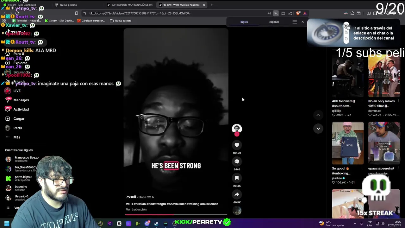Bookmark the video showing 20.4K saves
This screenshot has width=405, height=228.
237,178
